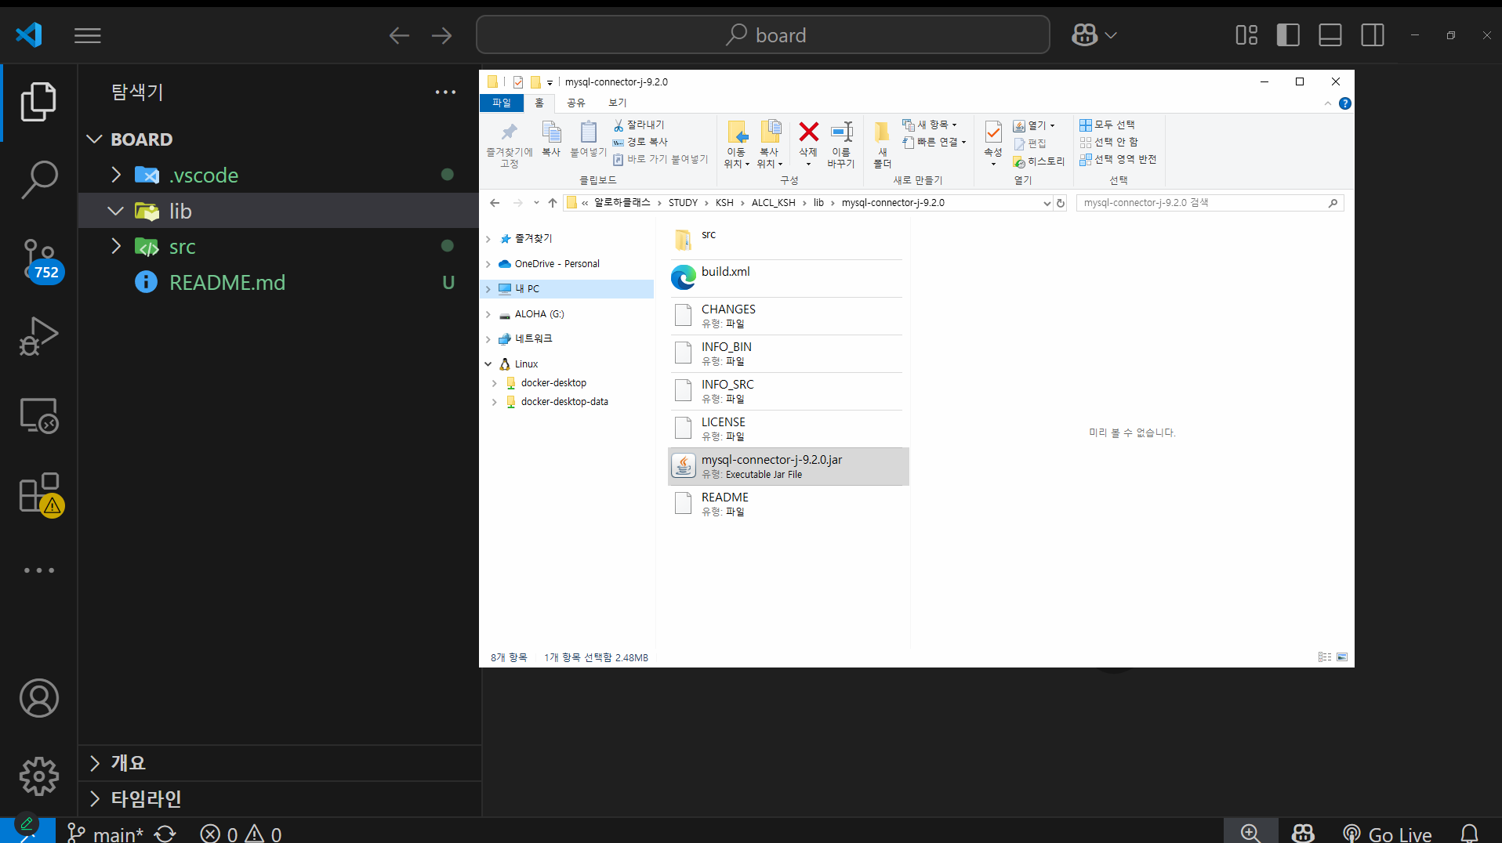Select mysql-connector-j-9.2.0.jar file
This screenshot has width=1502, height=843.
[788, 466]
